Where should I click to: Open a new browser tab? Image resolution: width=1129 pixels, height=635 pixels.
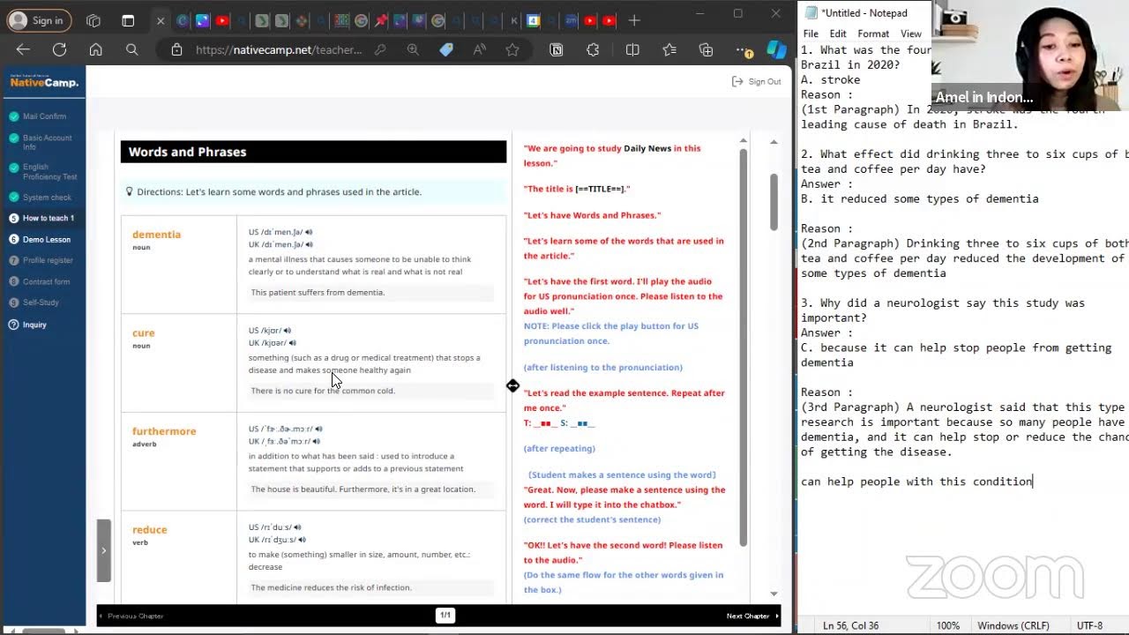pyautogui.click(x=633, y=20)
